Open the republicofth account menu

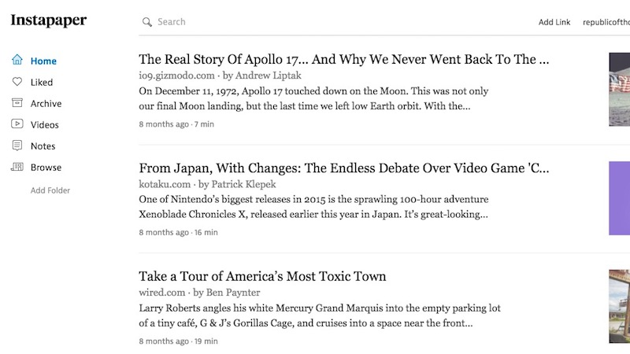[x=606, y=22]
